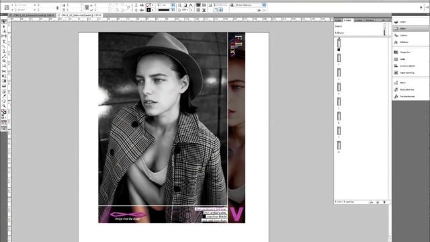The width and height of the screenshot is (430, 242).
Task: Select page 2 thumbnail in Seiten panel
Action: pyautogui.click(x=339, y=58)
